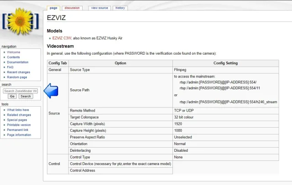Open the view source tab

99,8
